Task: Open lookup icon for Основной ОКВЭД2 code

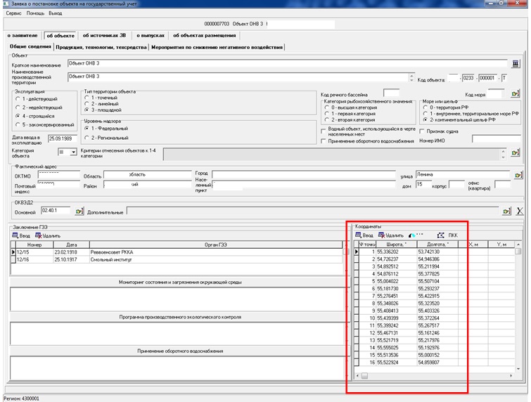Action: coord(79,210)
